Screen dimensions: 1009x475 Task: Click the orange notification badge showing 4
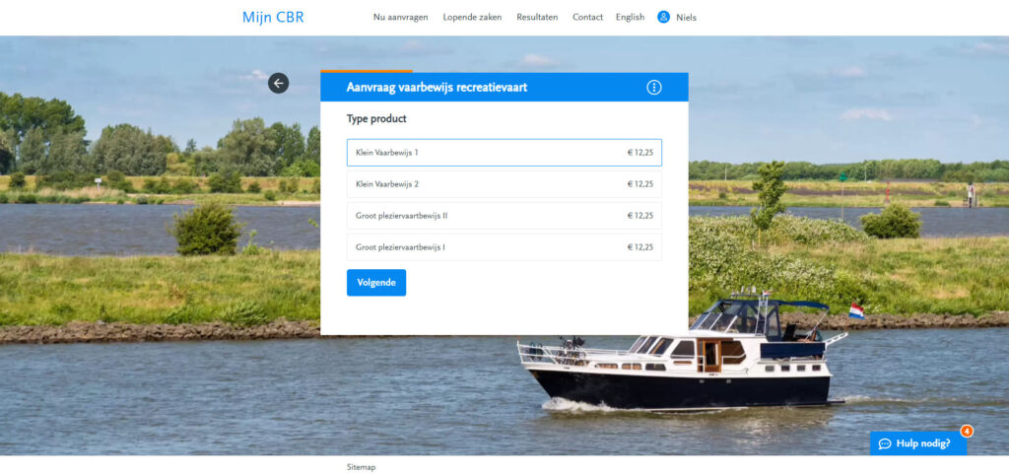pyautogui.click(x=967, y=432)
